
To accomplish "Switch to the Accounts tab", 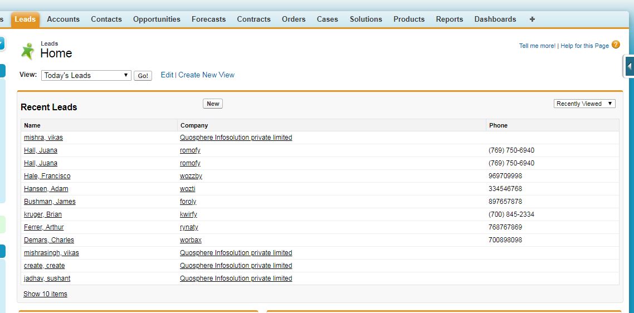I will 63,19.
